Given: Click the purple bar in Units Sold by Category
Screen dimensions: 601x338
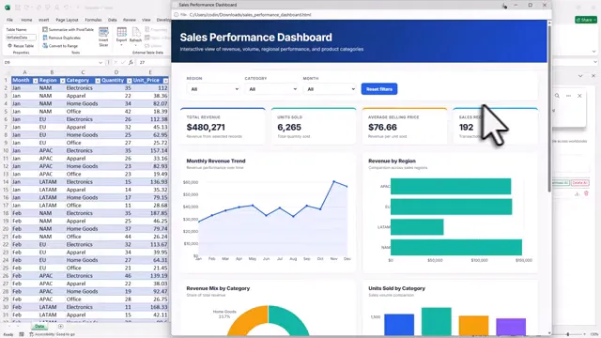Looking at the screenshot, I should (x=511, y=327).
